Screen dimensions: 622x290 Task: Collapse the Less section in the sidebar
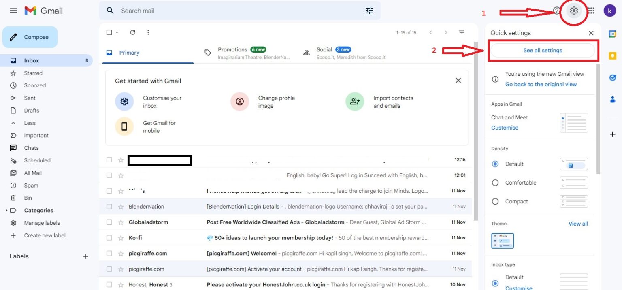click(24, 123)
